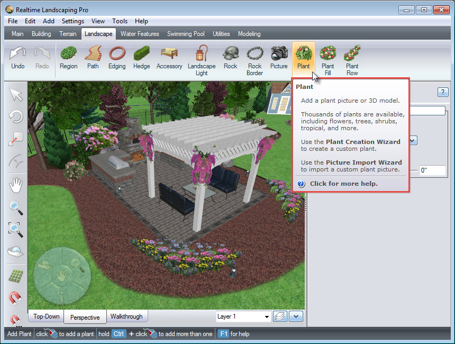Switch to the Walkthrough view
The image size is (455, 344).
[x=126, y=316]
